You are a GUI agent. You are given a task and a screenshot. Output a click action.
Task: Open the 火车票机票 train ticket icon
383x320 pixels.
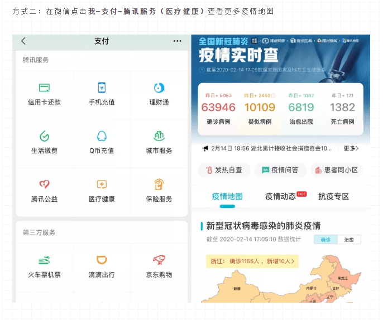pos(44,260)
